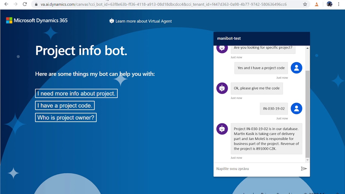Open Chrome three-dot menu

339,4
